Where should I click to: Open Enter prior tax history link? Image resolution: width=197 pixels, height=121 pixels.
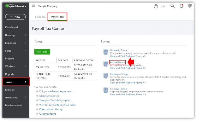click(51, 109)
